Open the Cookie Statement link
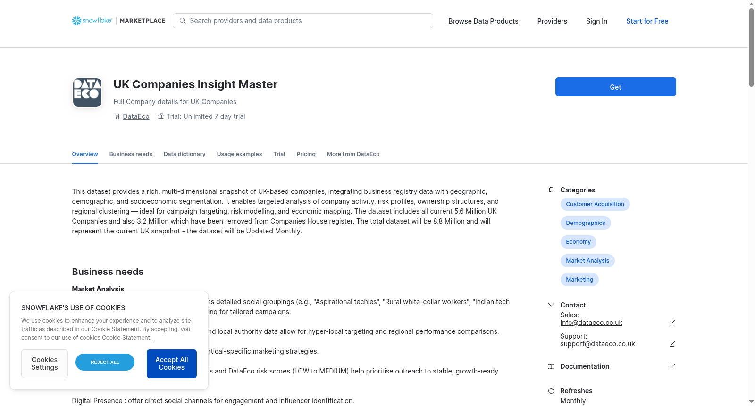Viewport: 755px width, 406px height. coord(126,338)
